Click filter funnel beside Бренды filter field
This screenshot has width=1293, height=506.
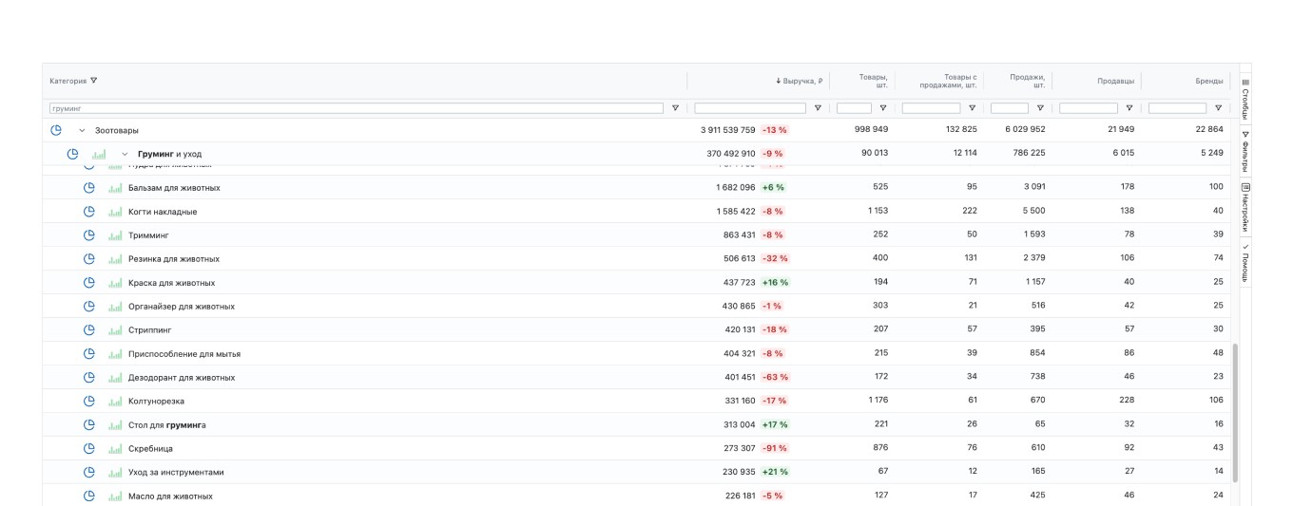coord(1218,108)
